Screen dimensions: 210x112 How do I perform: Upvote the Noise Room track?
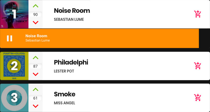[36, 6]
